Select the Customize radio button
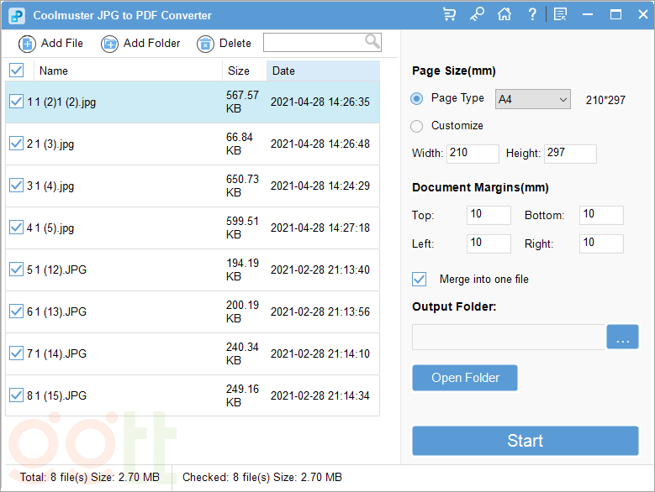655x492 pixels. coord(417,126)
